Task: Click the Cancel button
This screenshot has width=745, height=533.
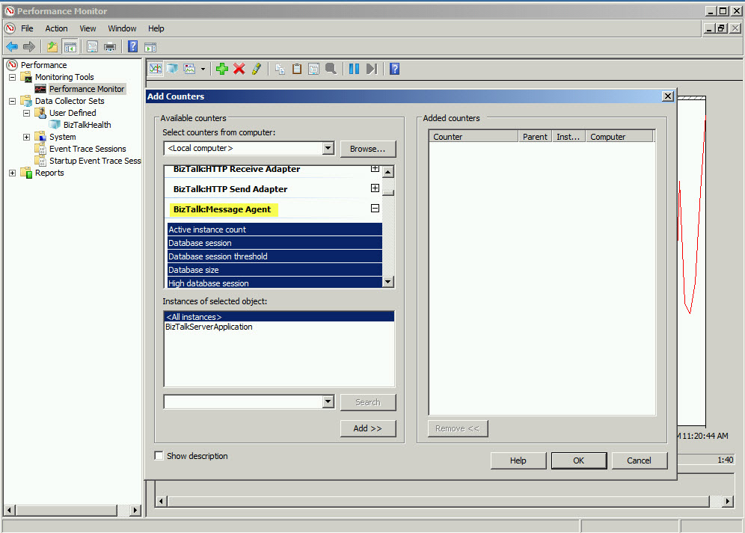Action: 639,460
